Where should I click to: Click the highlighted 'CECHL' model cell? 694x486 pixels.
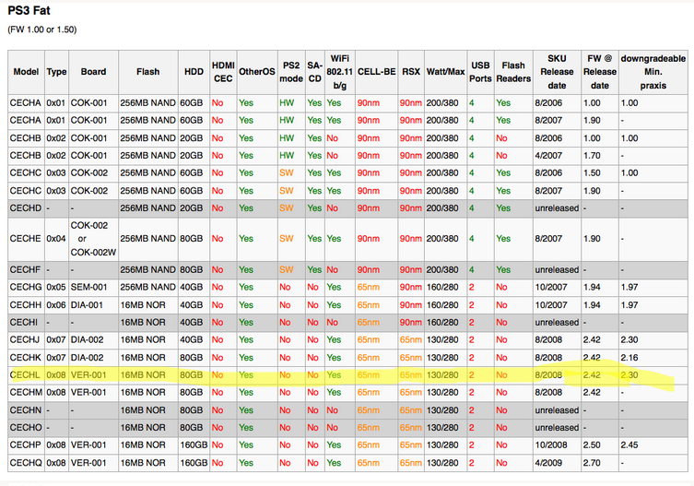coord(25,375)
